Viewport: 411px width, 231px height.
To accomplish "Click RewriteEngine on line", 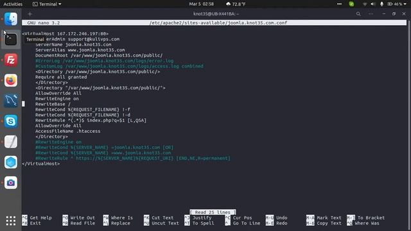I will (57, 99).
